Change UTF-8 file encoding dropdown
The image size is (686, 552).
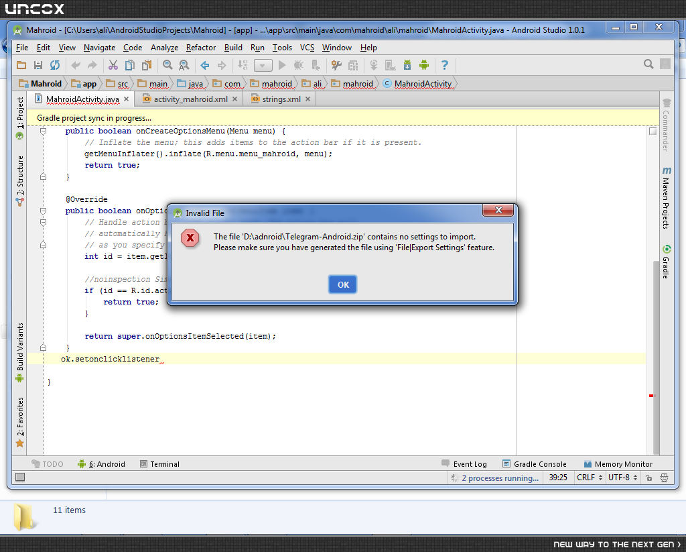[x=622, y=478]
